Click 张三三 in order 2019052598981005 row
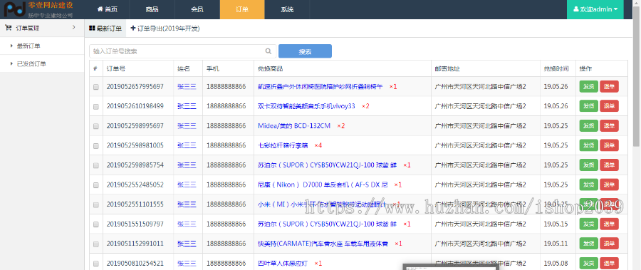Screen dimensions: 641x270 coord(187,145)
